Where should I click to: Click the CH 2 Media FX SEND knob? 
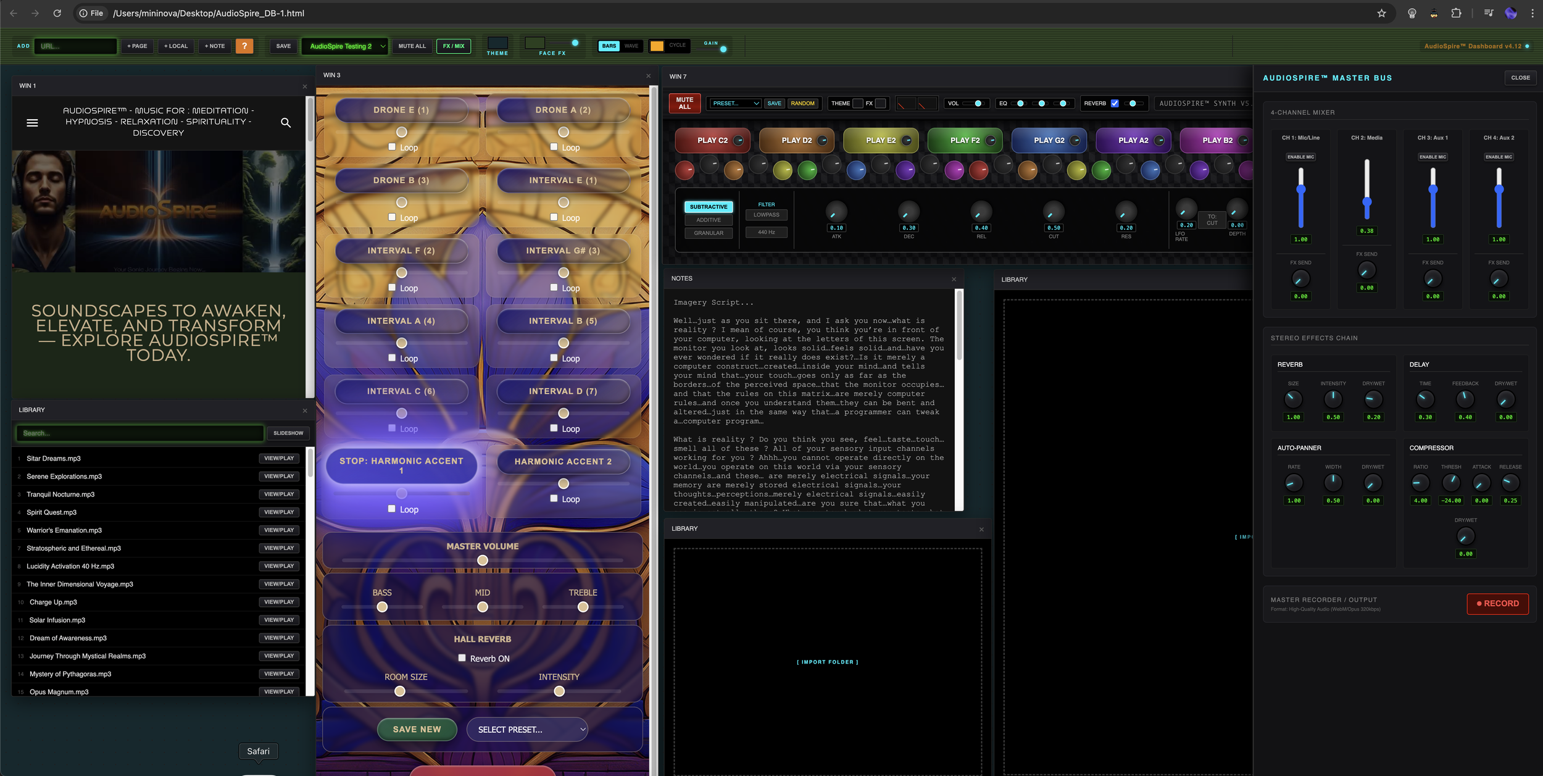pyautogui.click(x=1366, y=270)
